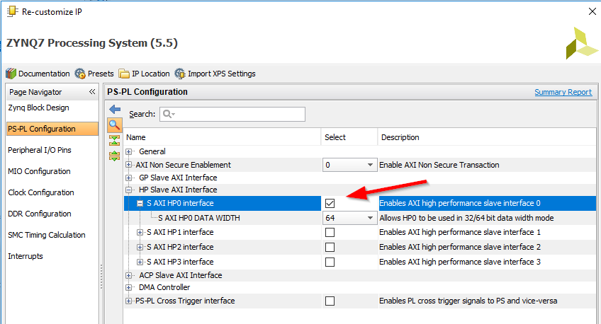601x324 pixels.
Task: Go to Peripheral I/O Pins page
Action: tap(40, 150)
